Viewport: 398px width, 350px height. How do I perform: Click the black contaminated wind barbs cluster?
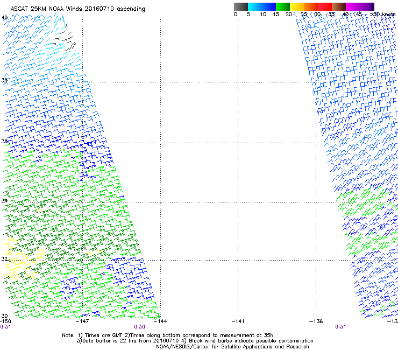click(64, 38)
